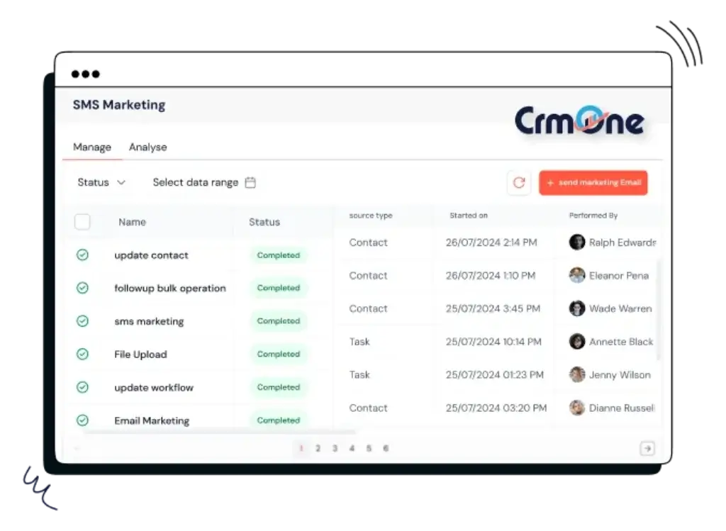Expand the Status filter dropdown
Screen dimensions: 726x531
click(101, 182)
